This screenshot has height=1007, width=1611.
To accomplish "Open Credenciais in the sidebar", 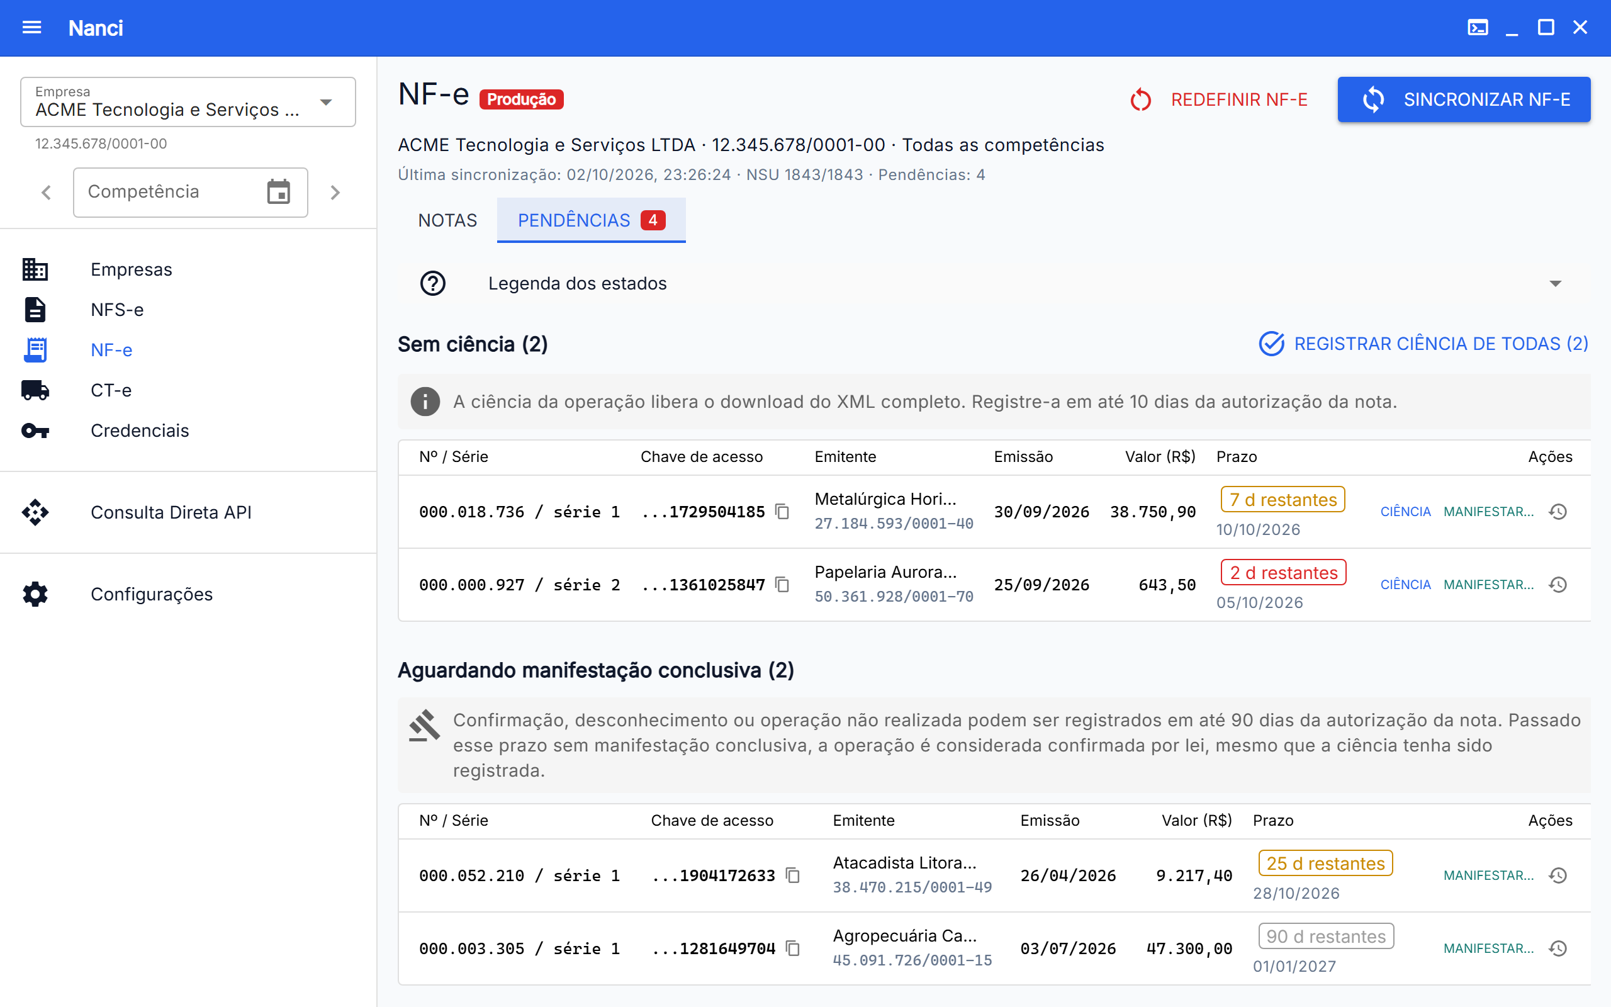I will pyautogui.click(x=188, y=430).
